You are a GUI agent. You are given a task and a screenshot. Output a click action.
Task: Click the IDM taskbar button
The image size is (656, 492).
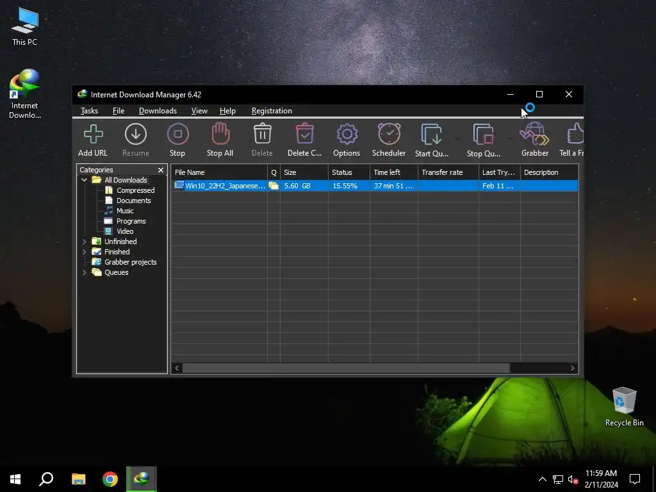142,479
